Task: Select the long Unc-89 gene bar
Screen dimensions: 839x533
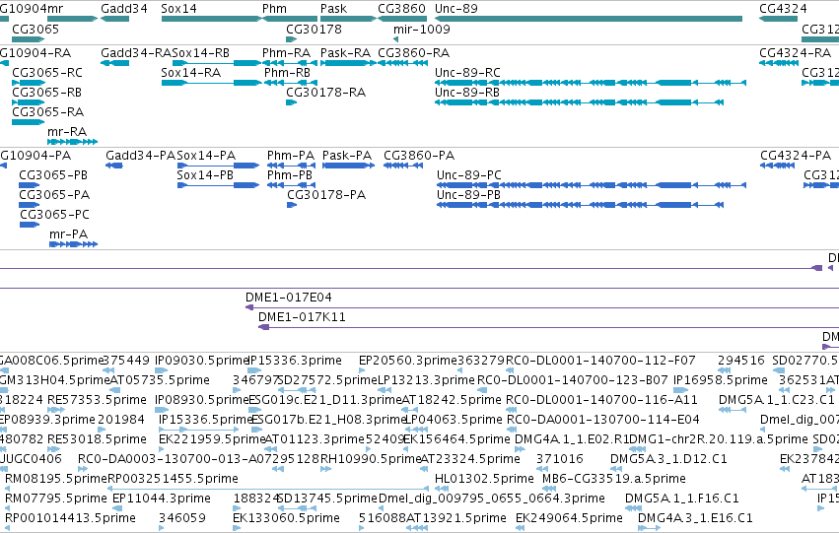Action: pos(589,19)
